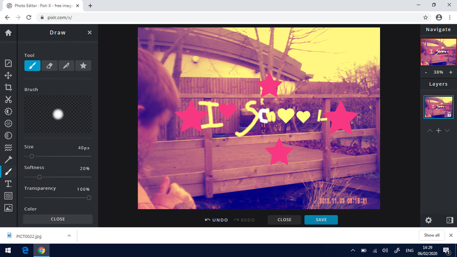Click the brush Size slider handle
The height and width of the screenshot is (257, 457).
tap(32, 156)
